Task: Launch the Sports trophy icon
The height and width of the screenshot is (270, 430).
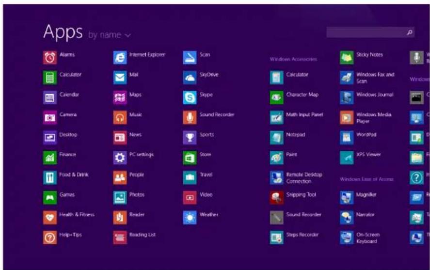Action: tap(190, 138)
